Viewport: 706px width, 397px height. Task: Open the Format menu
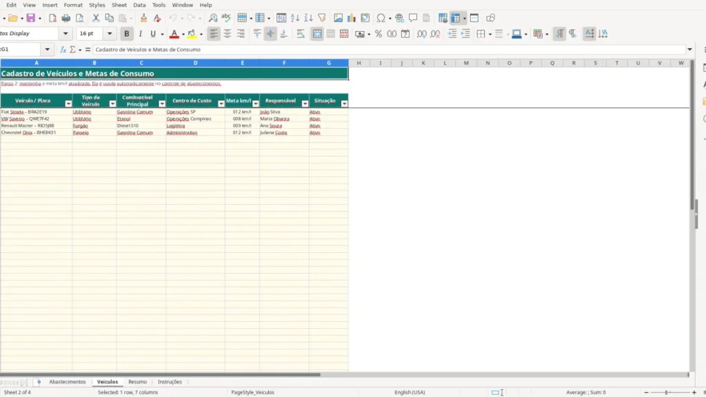[73, 5]
